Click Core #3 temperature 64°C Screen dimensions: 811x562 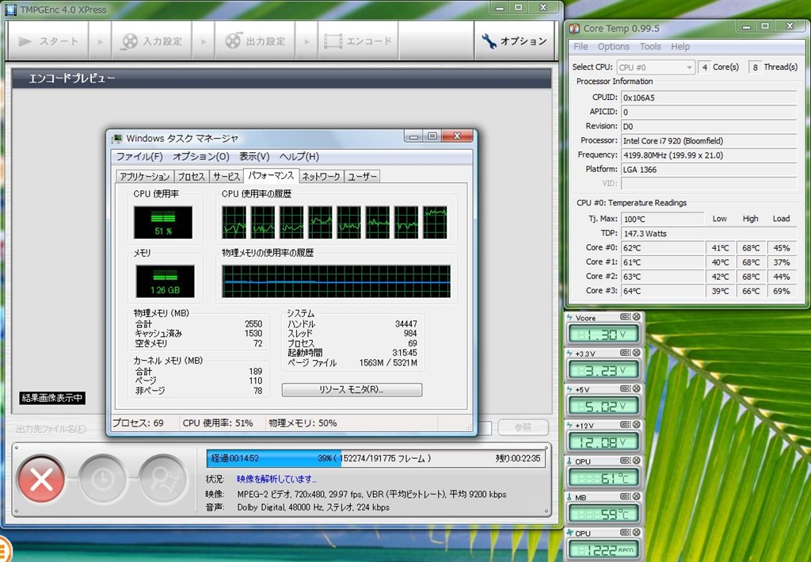[x=663, y=291]
